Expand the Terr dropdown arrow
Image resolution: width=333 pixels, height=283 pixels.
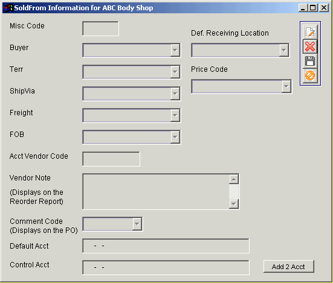[175, 72]
